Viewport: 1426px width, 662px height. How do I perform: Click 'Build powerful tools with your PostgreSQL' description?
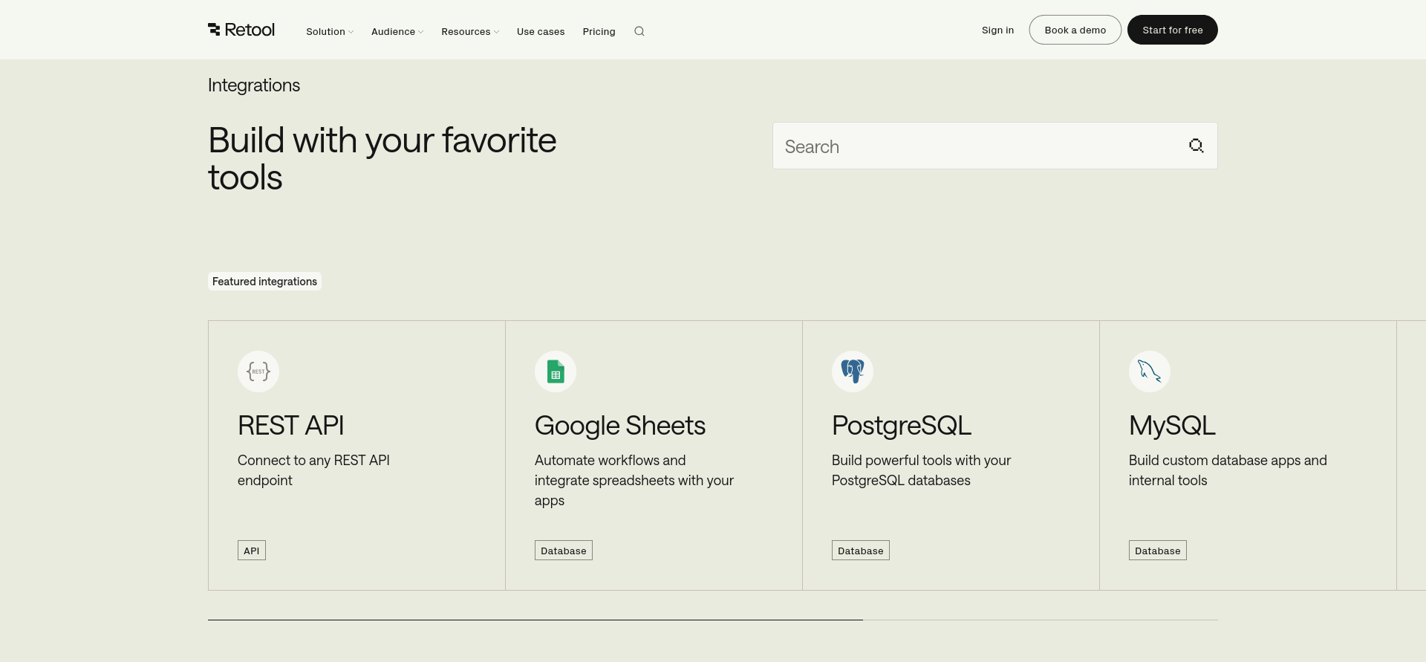[x=921, y=470]
